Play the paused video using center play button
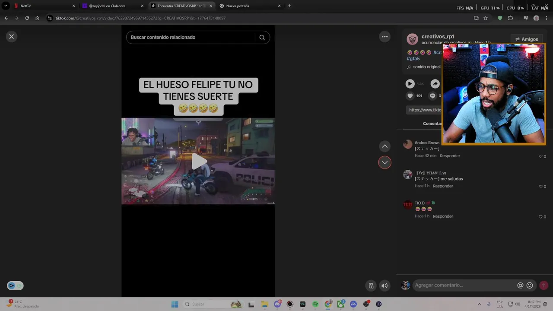The height and width of the screenshot is (311, 553). (x=199, y=161)
